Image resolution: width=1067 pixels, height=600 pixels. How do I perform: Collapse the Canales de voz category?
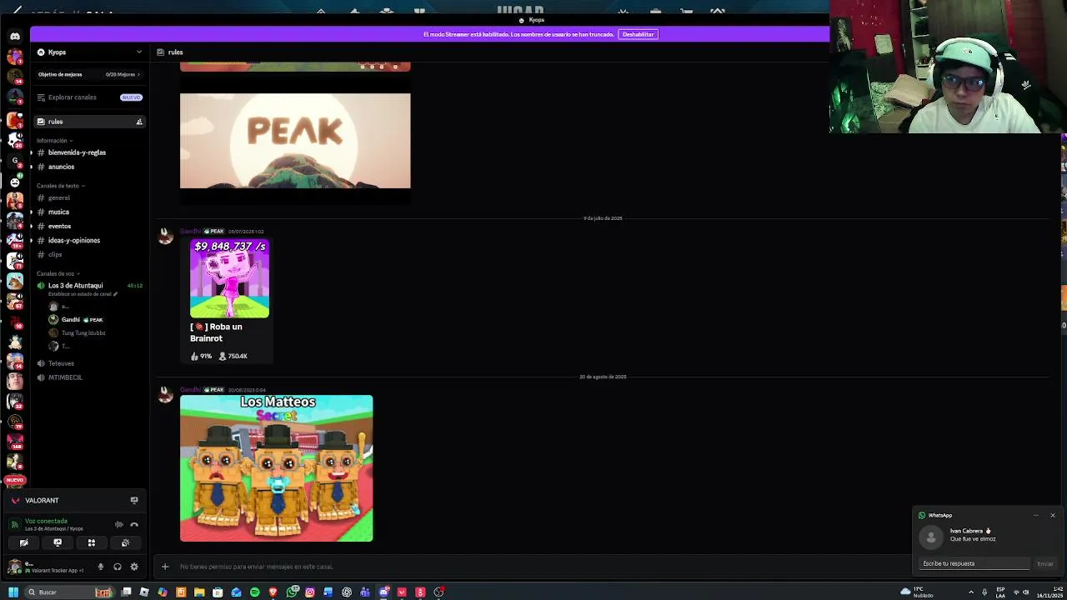click(x=58, y=273)
